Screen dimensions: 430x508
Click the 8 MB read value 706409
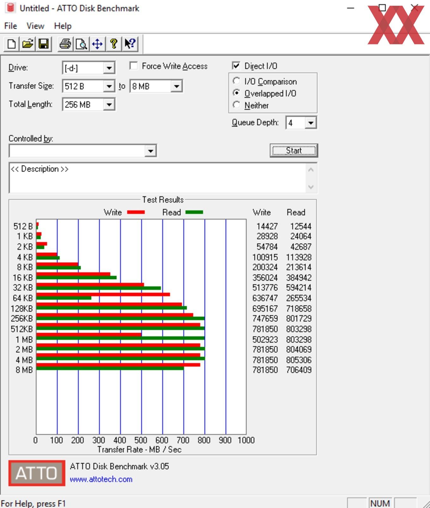click(299, 370)
